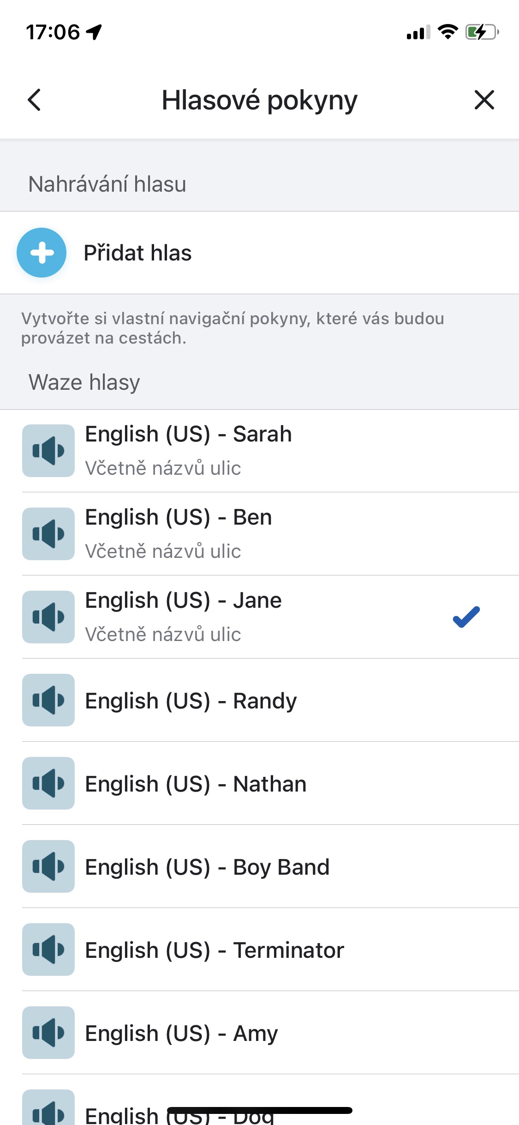The width and height of the screenshot is (519, 1125).
Task: Play the Ben voice sample icon
Action: (48, 534)
